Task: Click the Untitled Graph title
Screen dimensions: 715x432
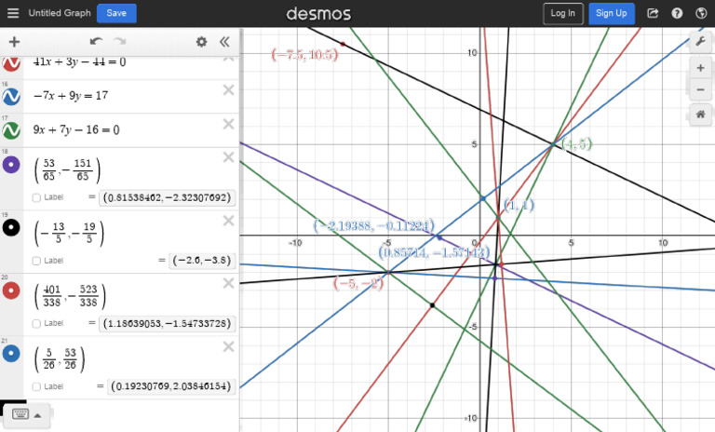Action: pos(60,13)
